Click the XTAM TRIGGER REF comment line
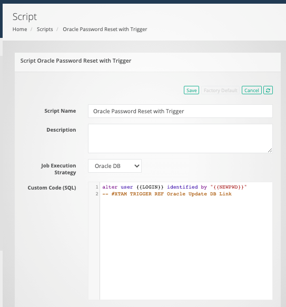The width and height of the screenshot is (286, 307). pos(167,194)
